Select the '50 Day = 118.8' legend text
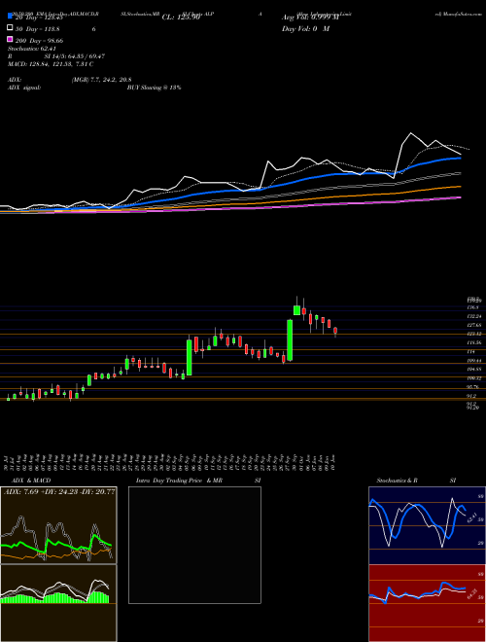The height and width of the screenshot is (642, 486). tap(38, 29)
